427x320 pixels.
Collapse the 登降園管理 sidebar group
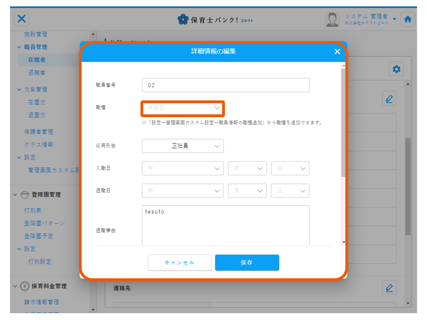click(16, 195)
